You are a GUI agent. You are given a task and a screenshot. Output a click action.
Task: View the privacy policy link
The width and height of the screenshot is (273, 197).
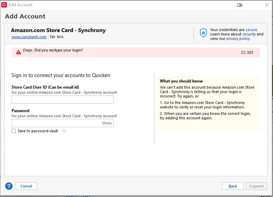point(238,39)
